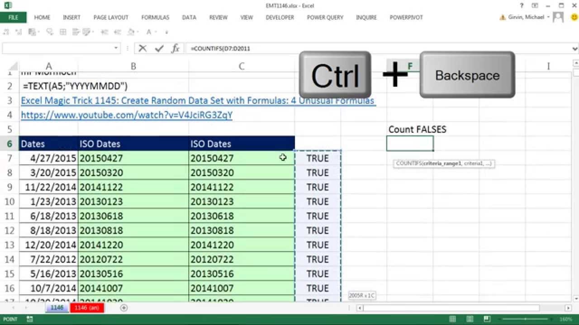This screenshot has height=325, width=579.
Task: Click the Count FALSES label cell
Action: (x=417, y=129)
